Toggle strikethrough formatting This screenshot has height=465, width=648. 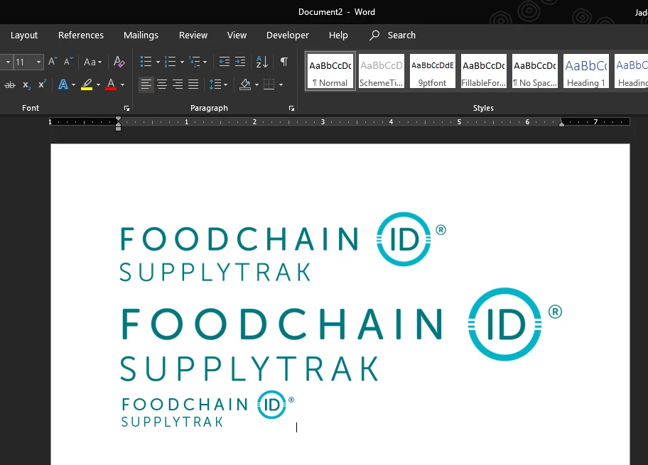pyautogui.click(x=9, y=85)
